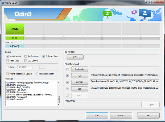Viewport: 165px width, 122px height.
Task: Click the 'Completed..' log line
Action: point(17,92)
